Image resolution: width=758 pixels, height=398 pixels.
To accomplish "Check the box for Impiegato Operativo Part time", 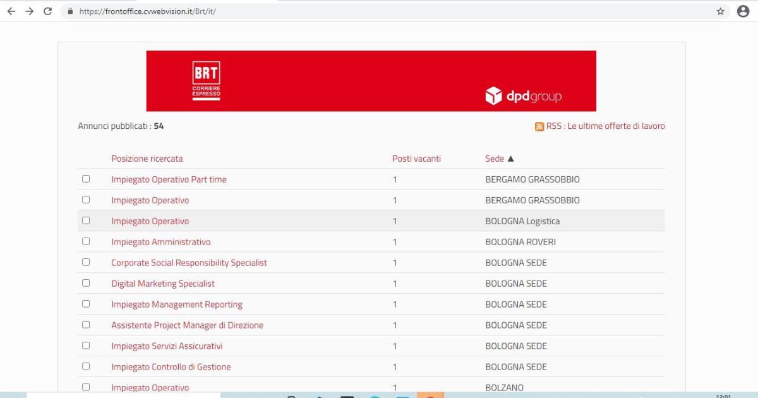I will (x=86, y=179).
